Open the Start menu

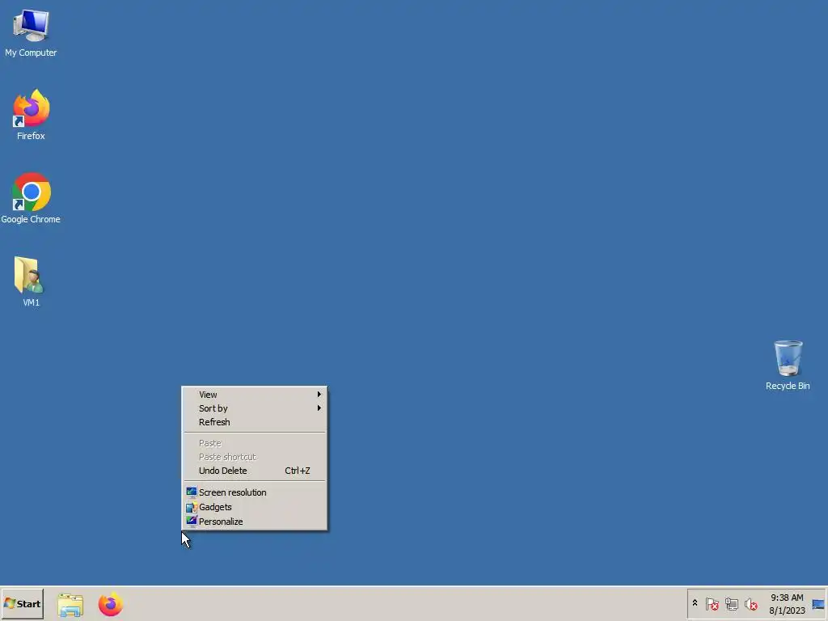coord(22,603)
